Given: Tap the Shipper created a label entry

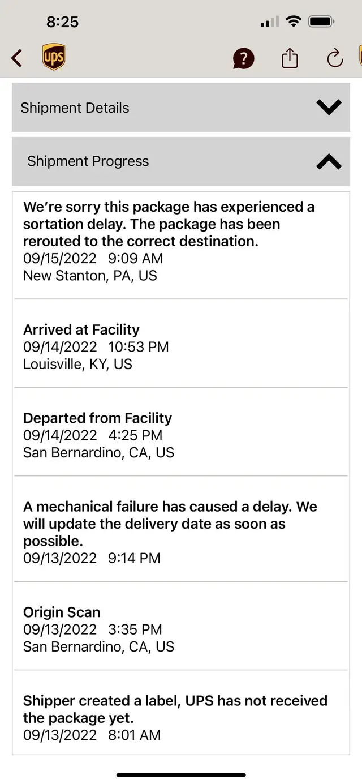Looking at the screenshot, I should (x=175, y=717).
